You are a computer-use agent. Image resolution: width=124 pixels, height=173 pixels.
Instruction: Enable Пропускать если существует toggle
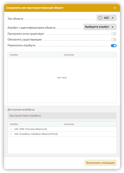pos(114,34)
